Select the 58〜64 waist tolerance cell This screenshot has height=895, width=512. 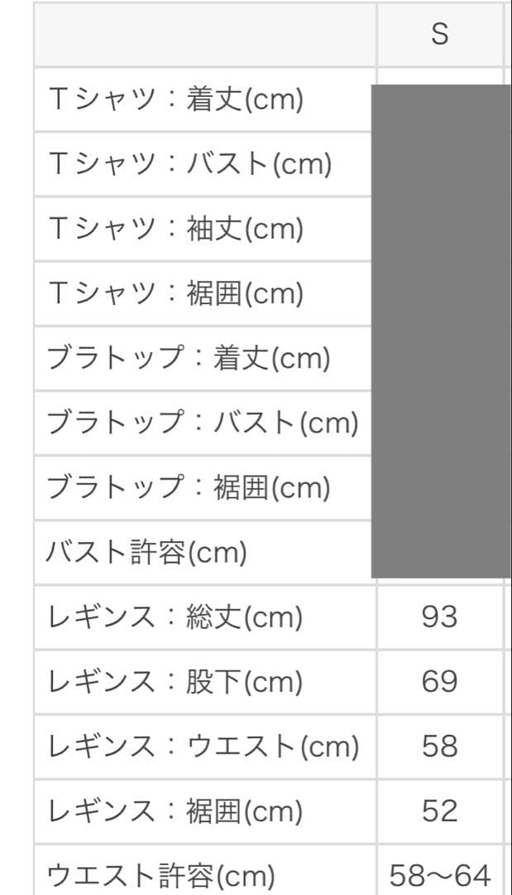coord(440,873)
